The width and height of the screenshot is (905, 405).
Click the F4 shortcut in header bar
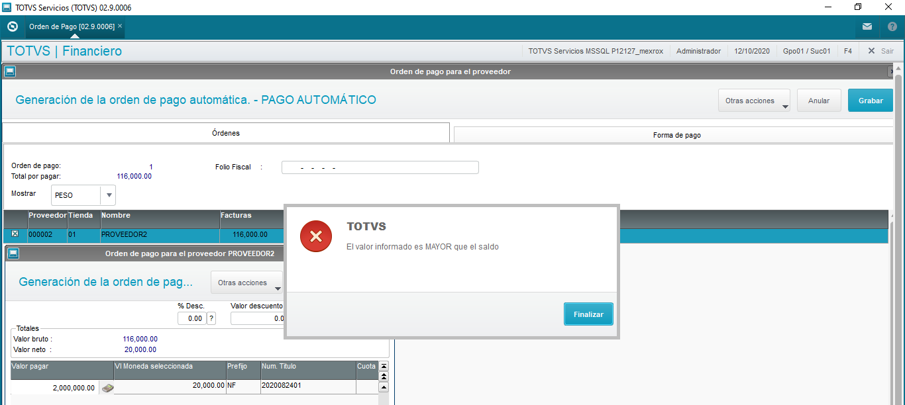(848, 51)
